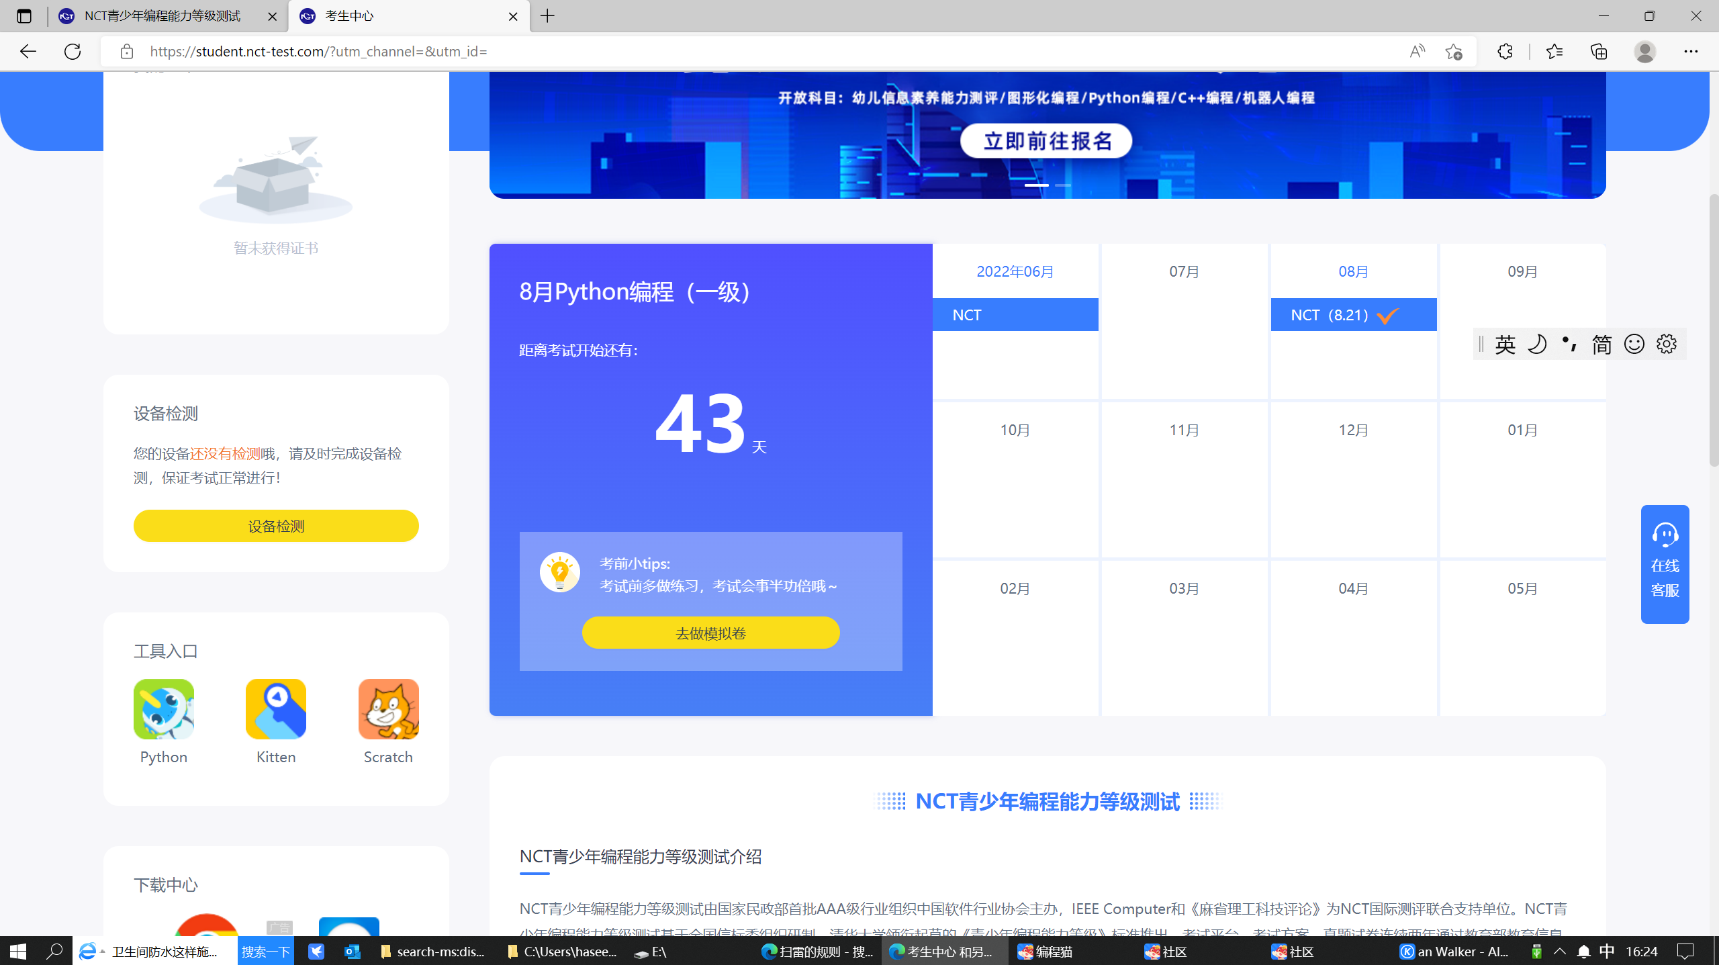Show hidden system tray icons
1719x965 pixels.
pos(1560,951)
